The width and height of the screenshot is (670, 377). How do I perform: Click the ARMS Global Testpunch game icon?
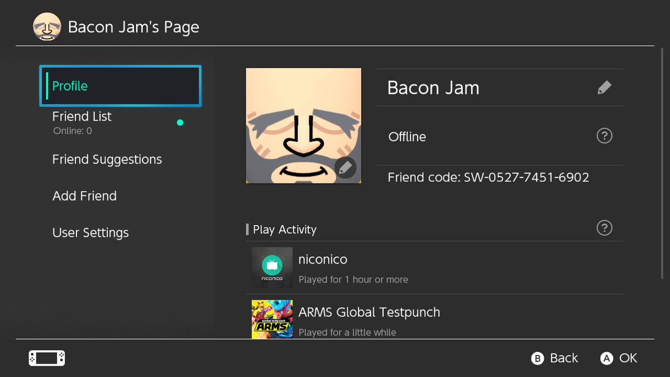[272, 319]
